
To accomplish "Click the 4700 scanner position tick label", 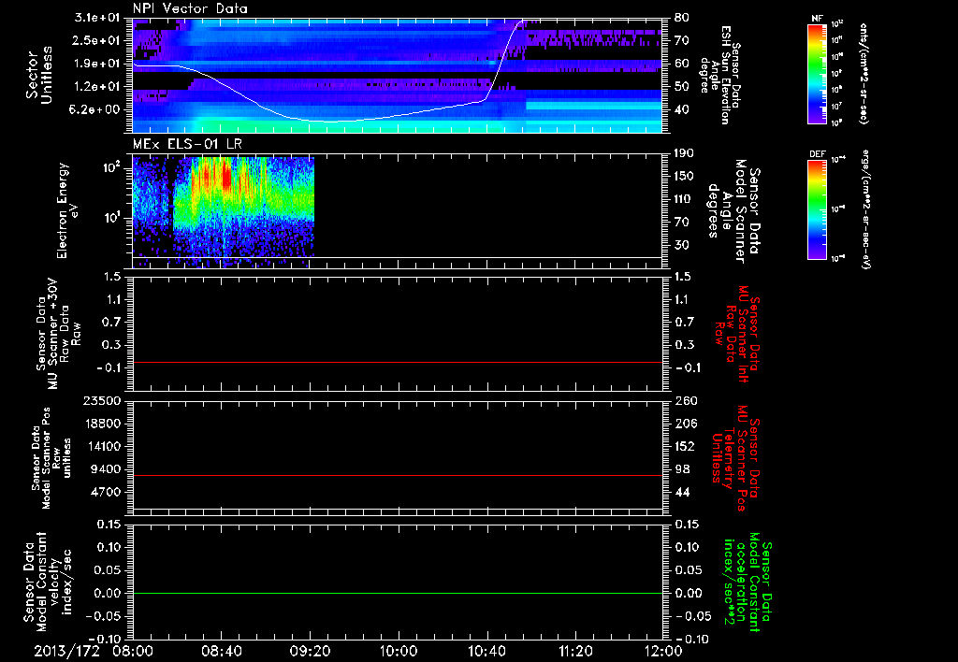I will pos(107,492).
